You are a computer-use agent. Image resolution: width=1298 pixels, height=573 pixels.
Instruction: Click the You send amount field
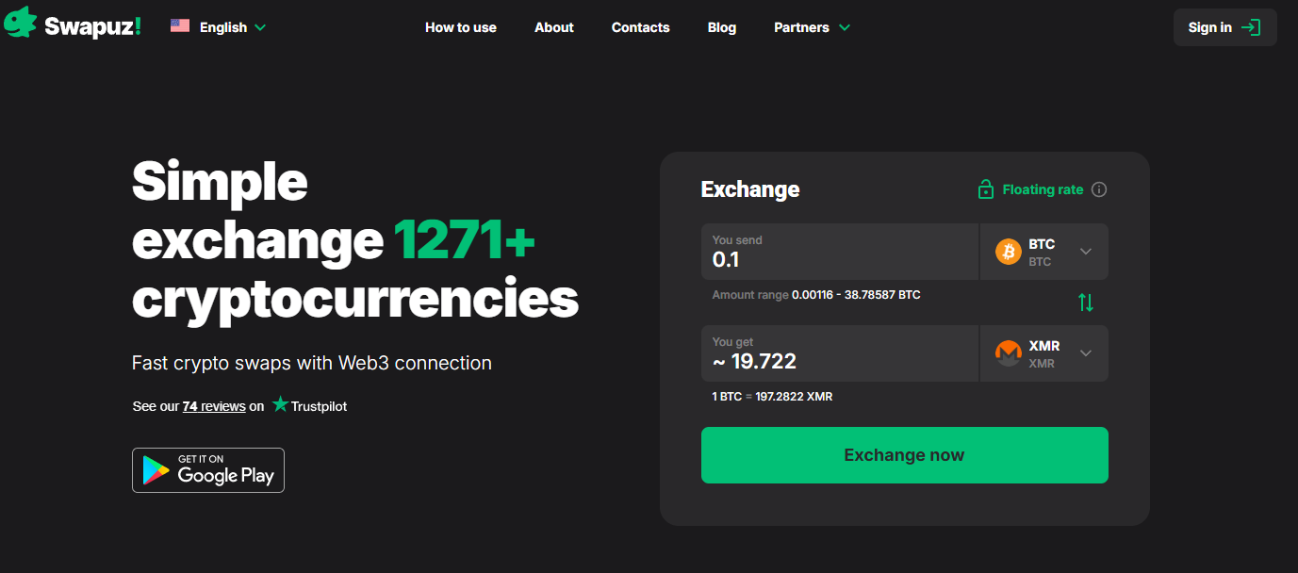(839, 252)
